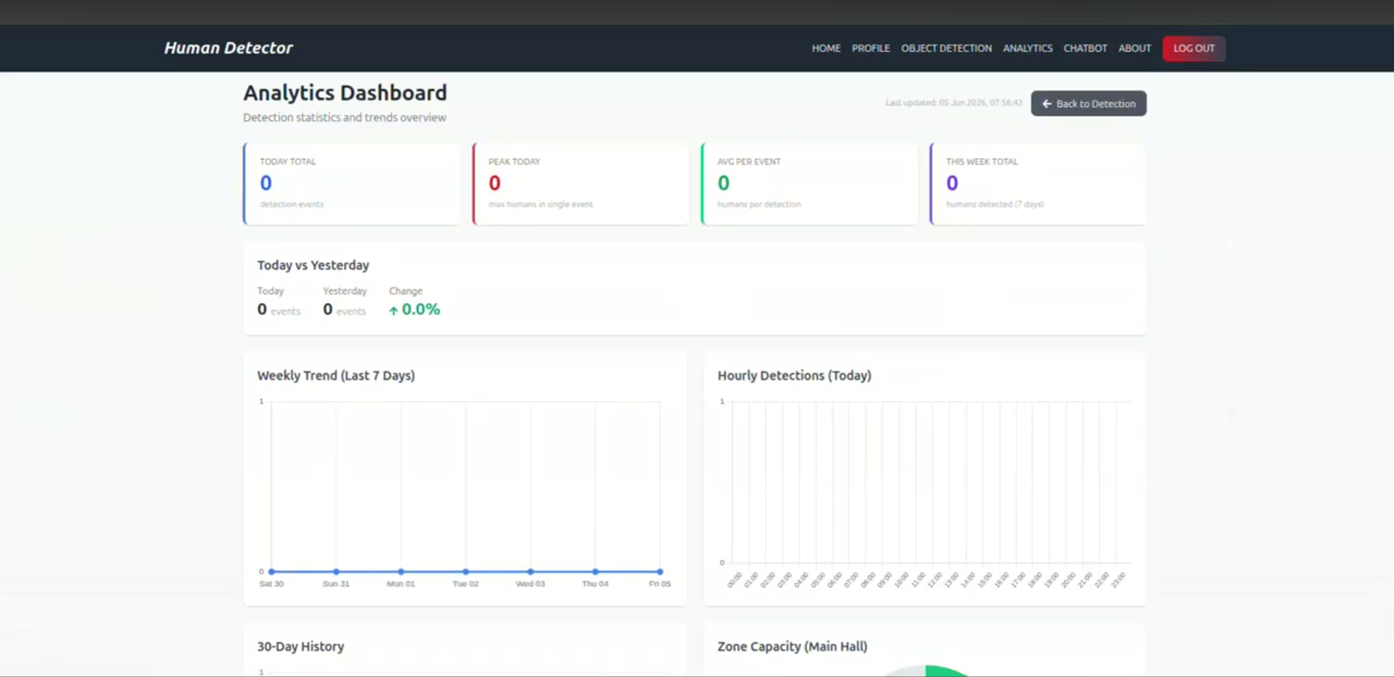Click the Fri 05 data point
This screenshot has height=677, width=1394.
point(660,572)
